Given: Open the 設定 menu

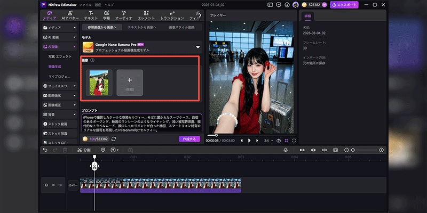Looking at the screenshot, I should coord(98,5).
